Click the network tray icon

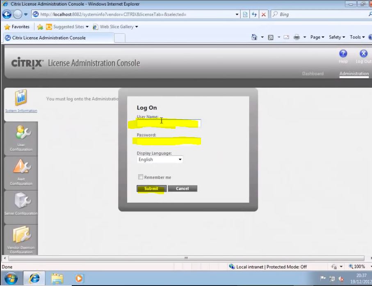[332, 279]
